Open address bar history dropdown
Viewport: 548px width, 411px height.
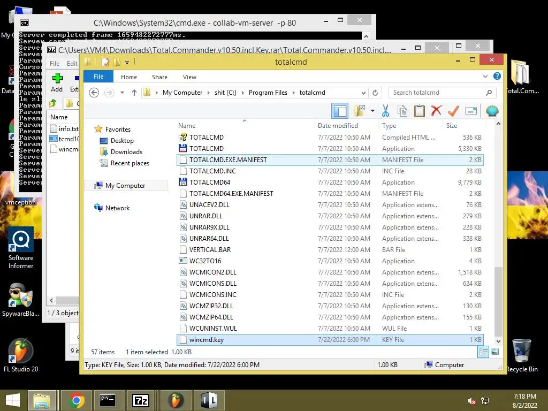[x=363, y=93]
